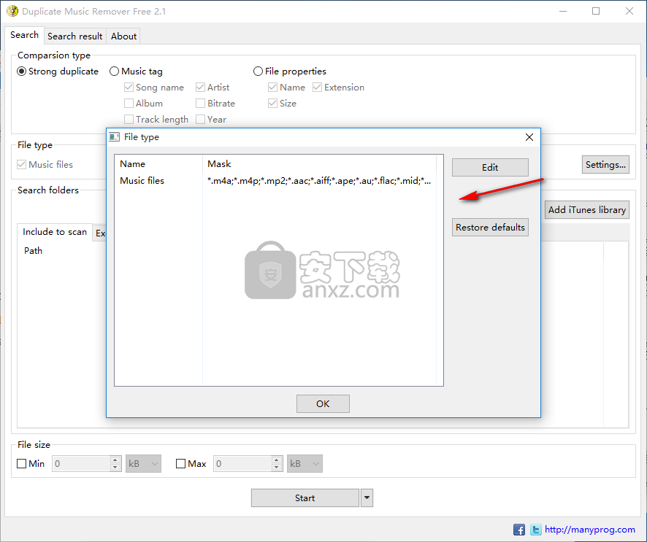Open the Min size kB unit dropdown

(x=143, y=464)
